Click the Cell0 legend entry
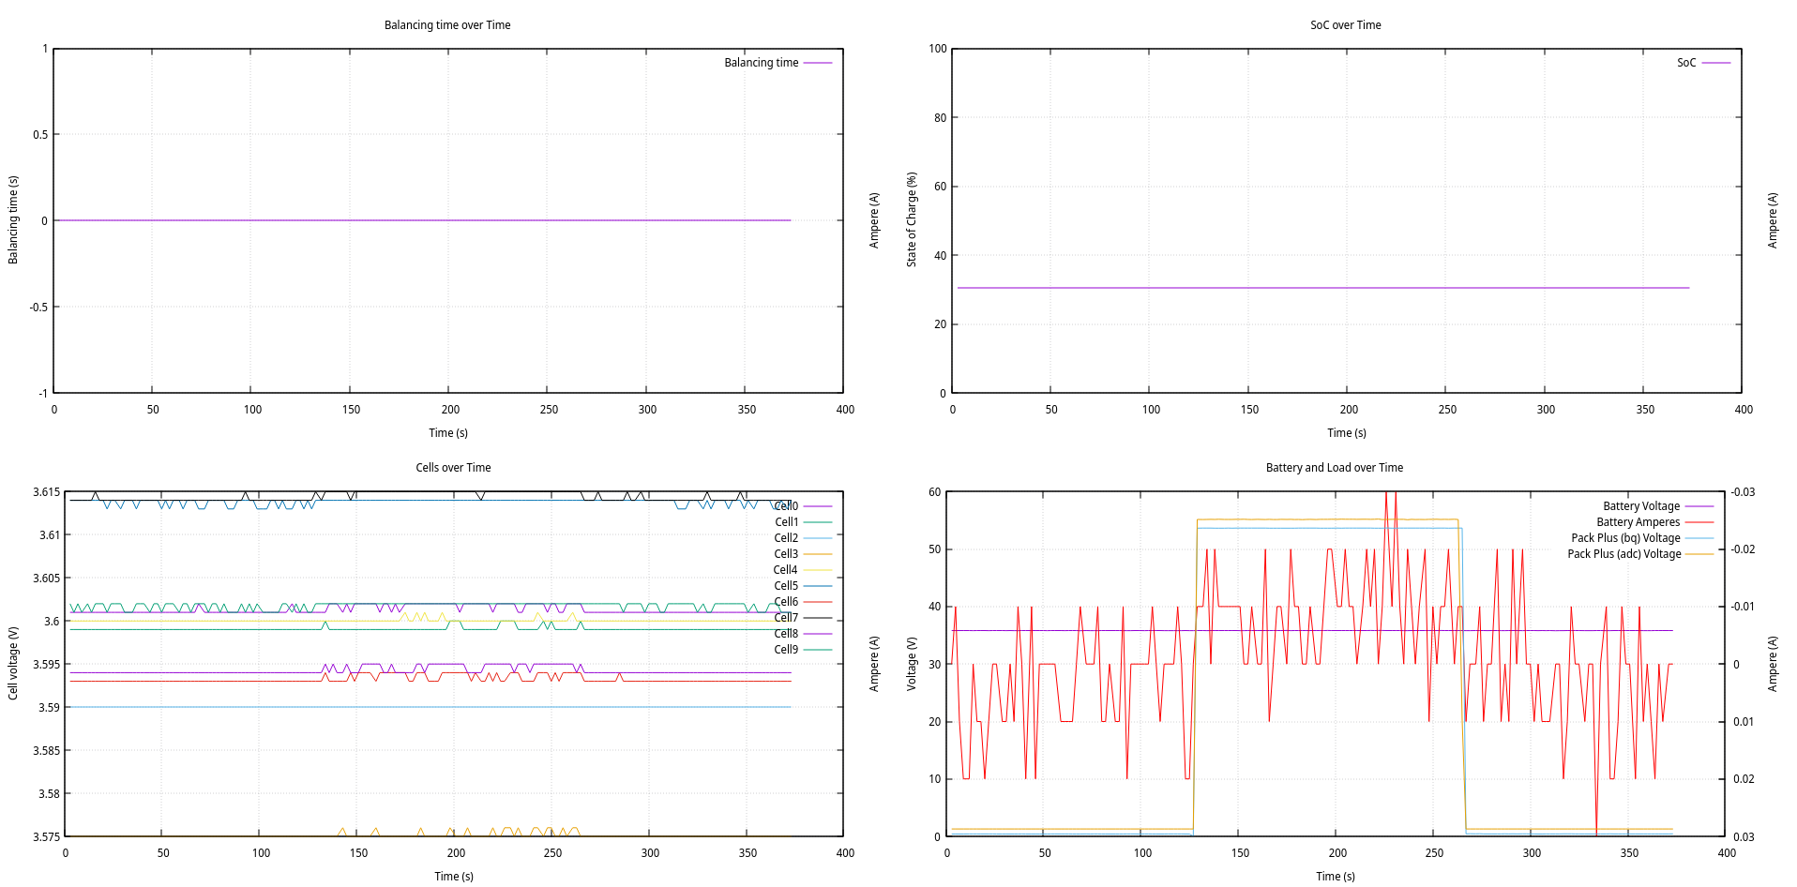 click(786, 506)
